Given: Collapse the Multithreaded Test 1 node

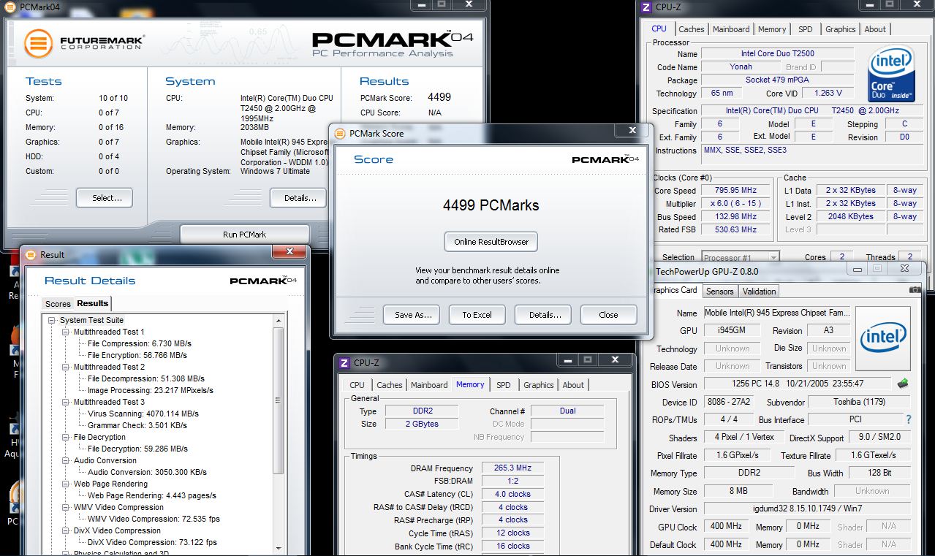Looking at the screenshot, I should pyautogui.click(x=66, y=332).
